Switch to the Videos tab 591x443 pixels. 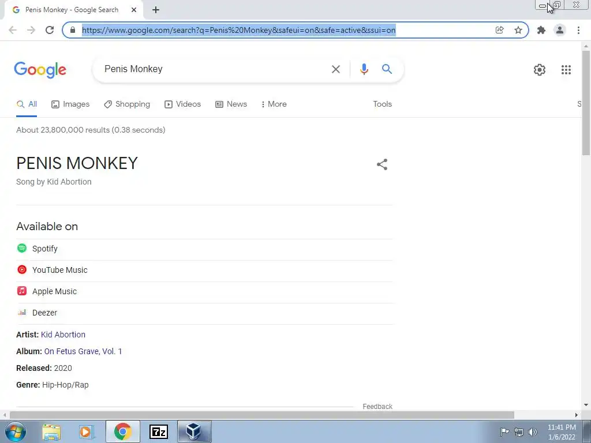pos(183,104)
